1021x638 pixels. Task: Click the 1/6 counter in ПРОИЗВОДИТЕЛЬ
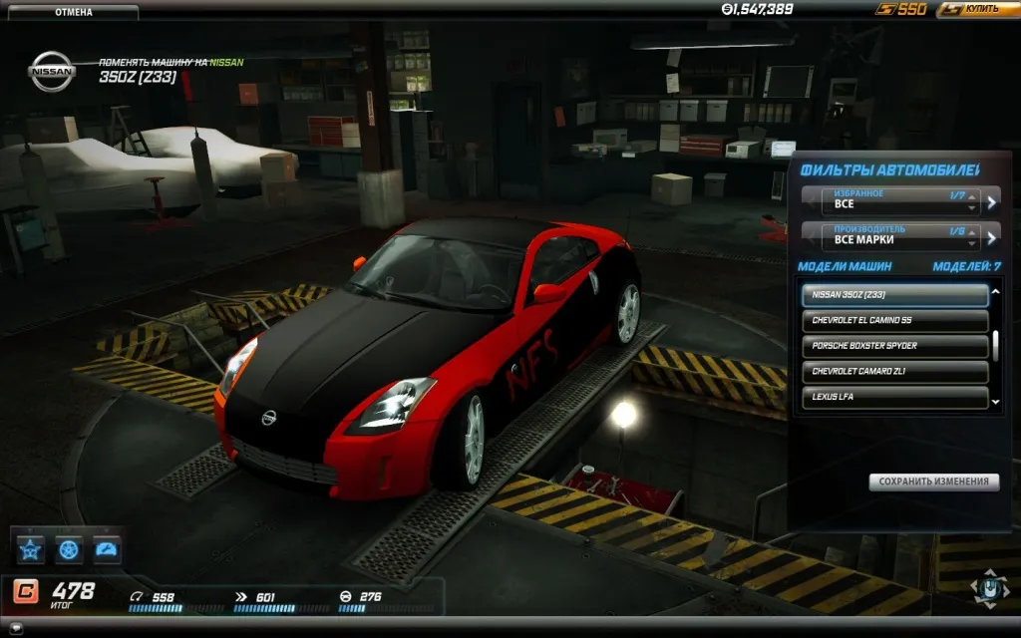956,231
